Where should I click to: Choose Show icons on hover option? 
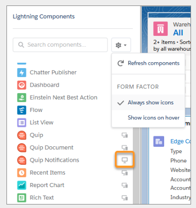point(148,117)
